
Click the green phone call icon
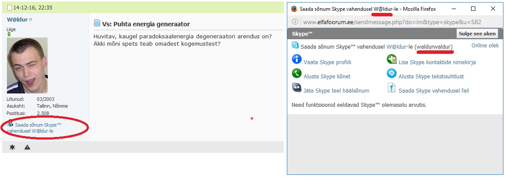(x=296, y=73)
